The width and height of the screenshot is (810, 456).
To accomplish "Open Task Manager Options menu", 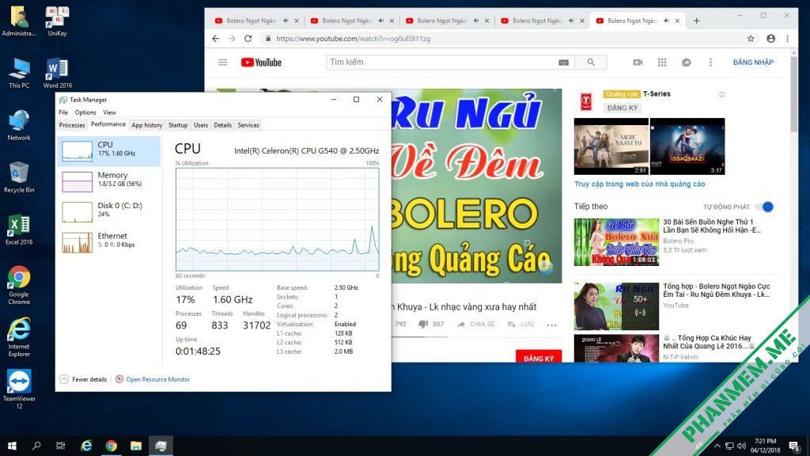I will 85,112.
